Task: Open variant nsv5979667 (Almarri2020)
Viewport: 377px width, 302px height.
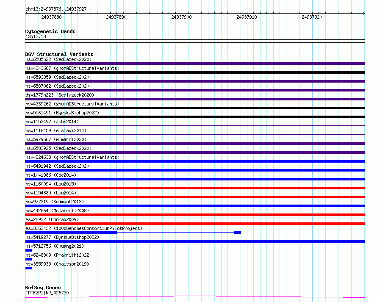Action: pos(56,139)
